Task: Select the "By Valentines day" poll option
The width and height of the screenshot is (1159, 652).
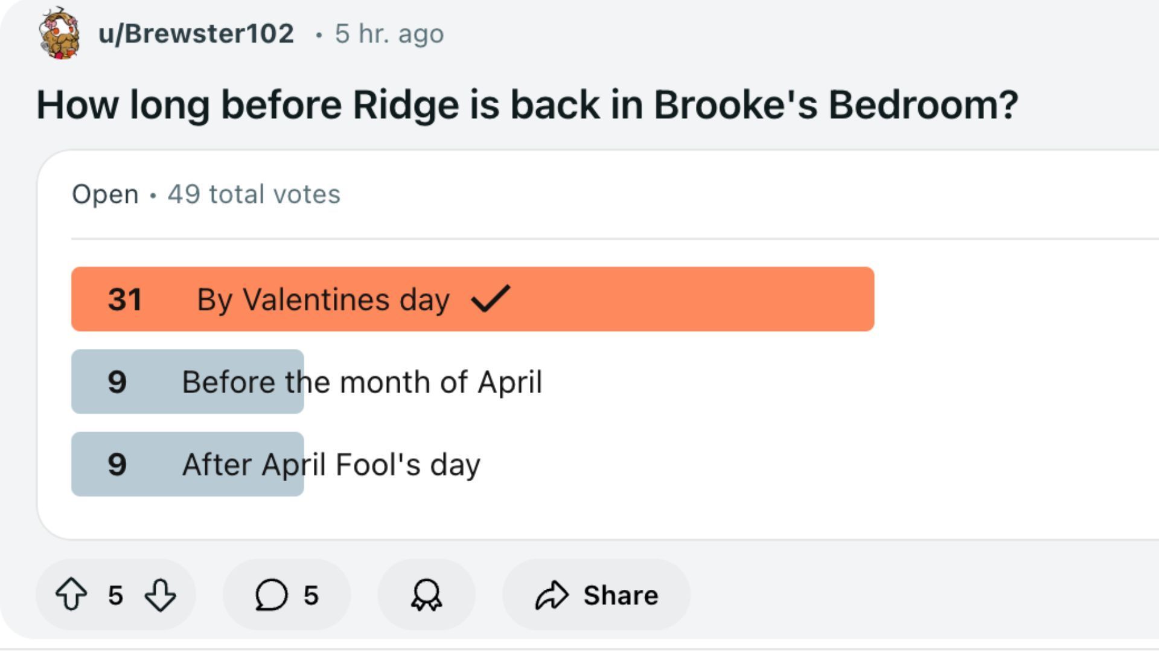Action: point(323,299)
